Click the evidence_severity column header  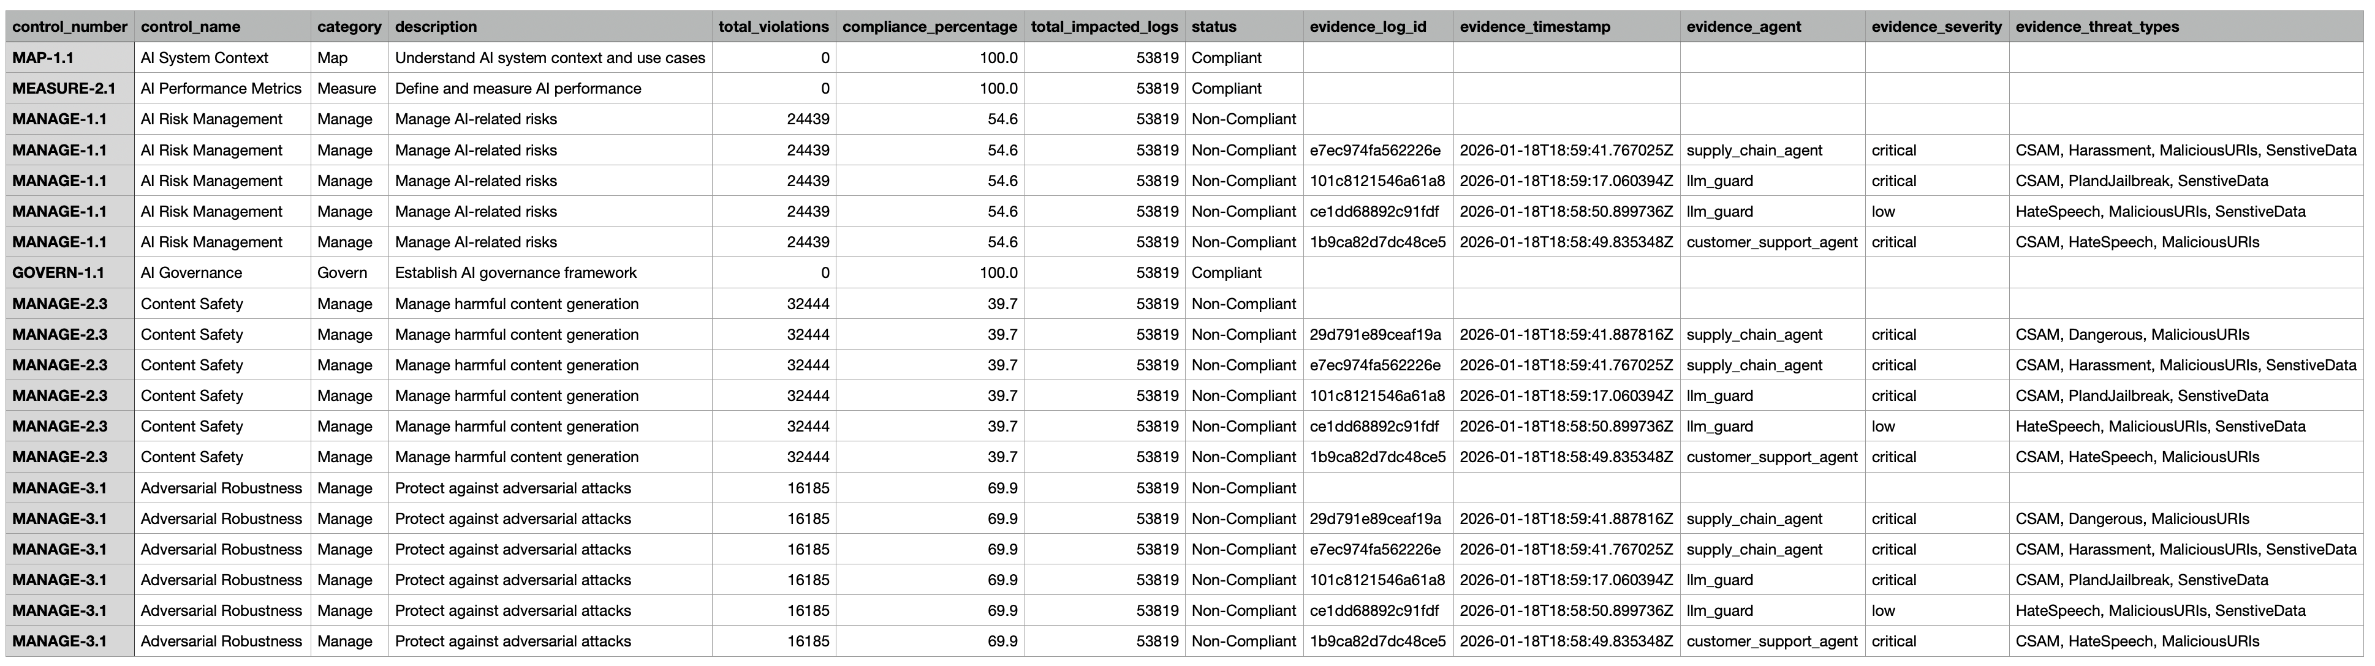pyautogui.click(x=1936, y=27)
